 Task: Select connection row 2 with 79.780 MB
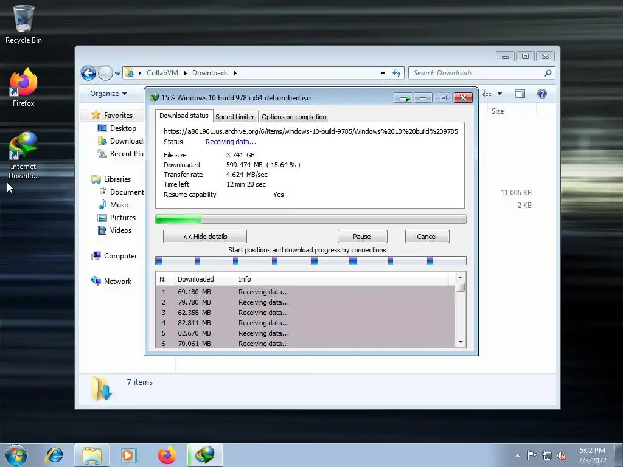point(305,302)
